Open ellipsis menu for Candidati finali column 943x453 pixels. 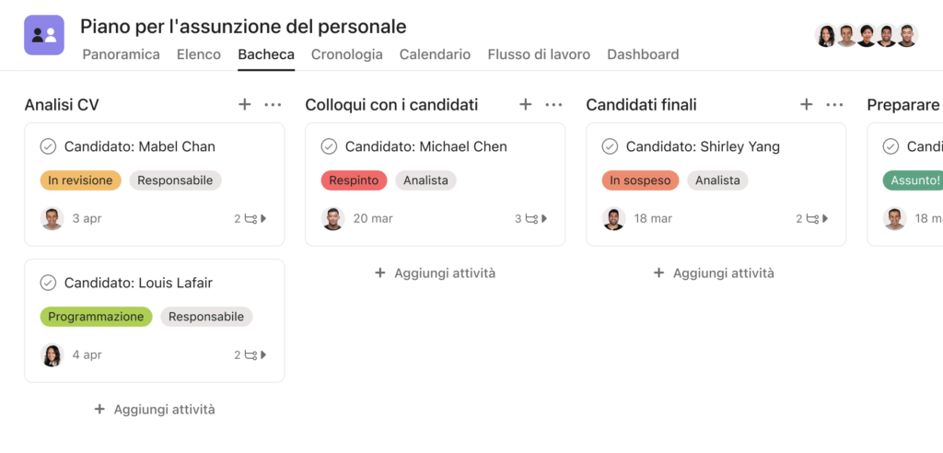(x=834, y=105)
